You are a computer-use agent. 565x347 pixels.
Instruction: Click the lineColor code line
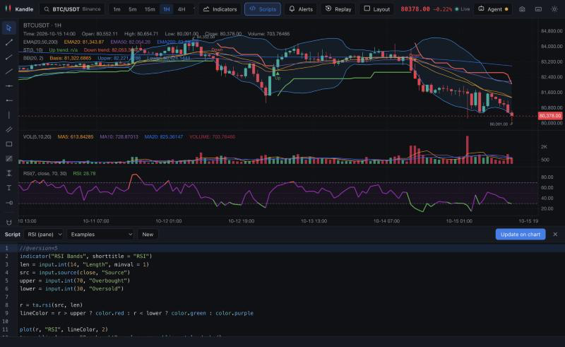tap(136, 313)
